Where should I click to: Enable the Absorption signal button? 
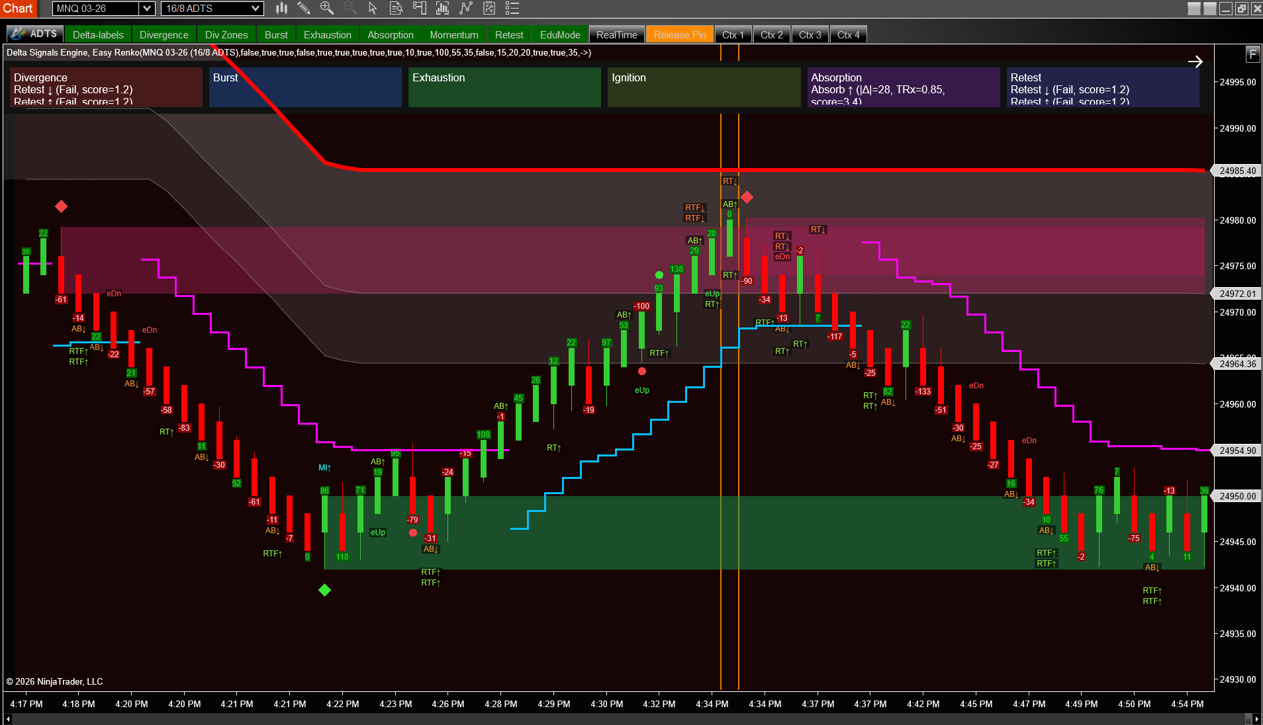pos(390,34)
